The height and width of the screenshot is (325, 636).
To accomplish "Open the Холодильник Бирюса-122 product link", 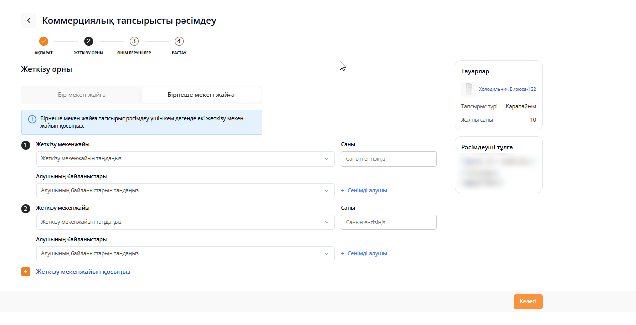I will coord(507,89).
